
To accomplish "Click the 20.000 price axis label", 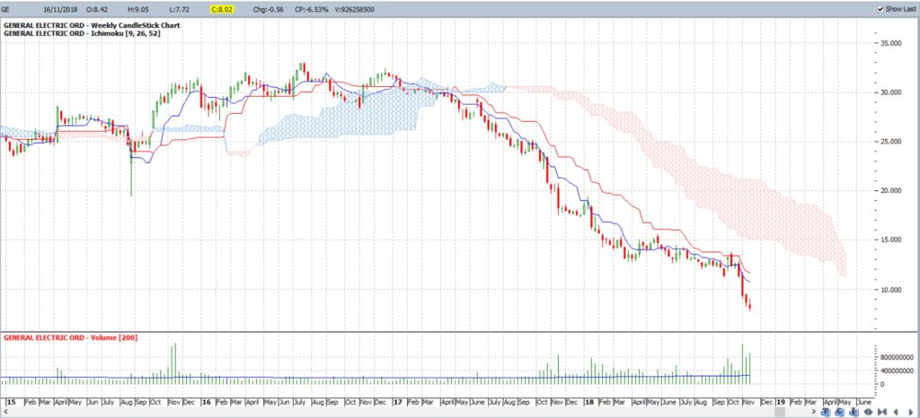I will click(889, 191).
